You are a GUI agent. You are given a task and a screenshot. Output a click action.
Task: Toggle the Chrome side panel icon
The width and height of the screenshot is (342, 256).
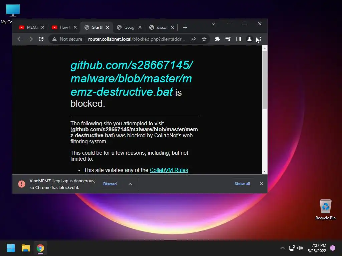pyautogui.click(x=238, y=39)
